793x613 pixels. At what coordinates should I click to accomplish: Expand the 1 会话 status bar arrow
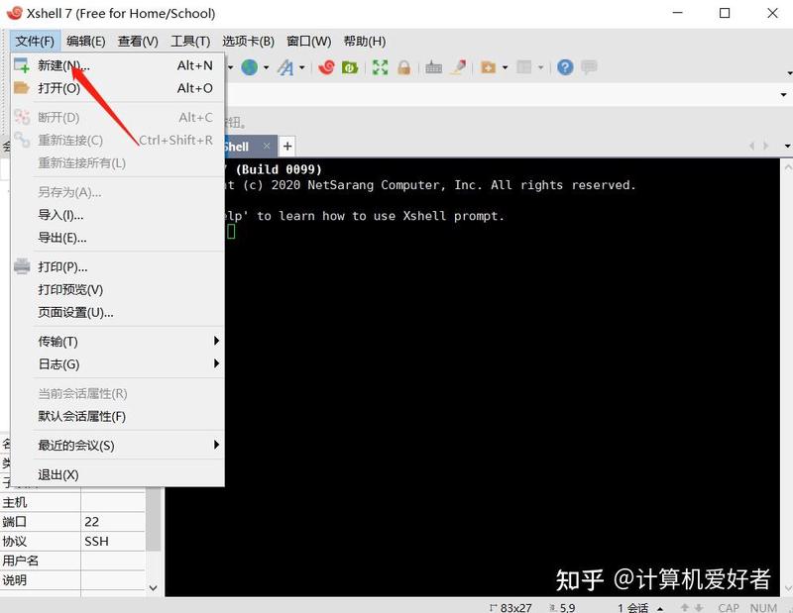click(x=660, y=608)
